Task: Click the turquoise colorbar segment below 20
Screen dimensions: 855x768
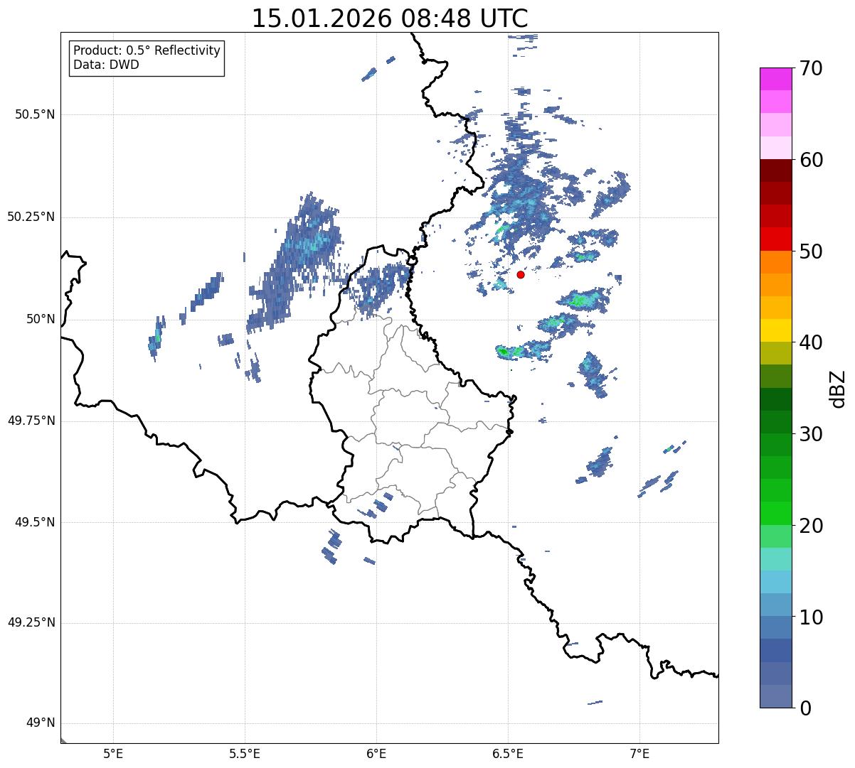Action: pos(775,559)
